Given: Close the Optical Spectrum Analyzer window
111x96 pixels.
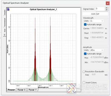Looking at the screenshot, I should (108, 3).
